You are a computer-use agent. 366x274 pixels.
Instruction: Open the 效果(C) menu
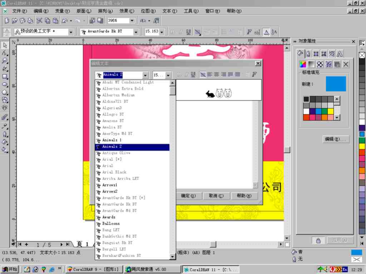(127, 11)
